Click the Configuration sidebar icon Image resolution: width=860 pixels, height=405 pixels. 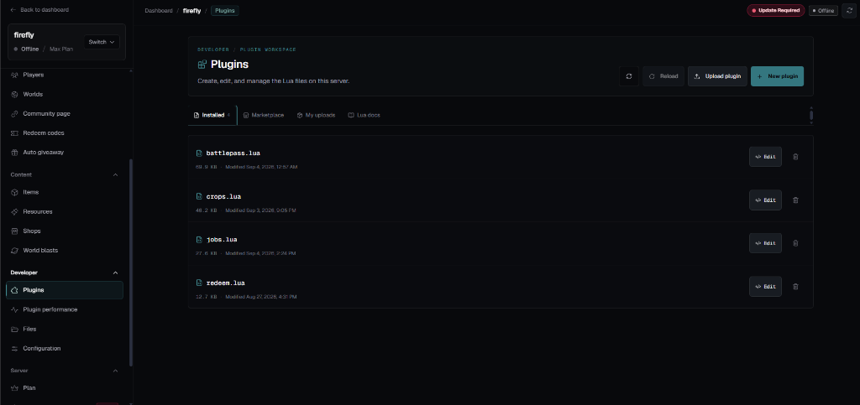coord(15,348)
